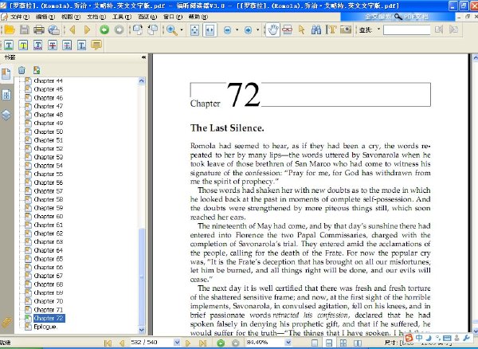Open the 文档 (Document) menu
This screenshot has width=478, height=349.
point(96,17)
